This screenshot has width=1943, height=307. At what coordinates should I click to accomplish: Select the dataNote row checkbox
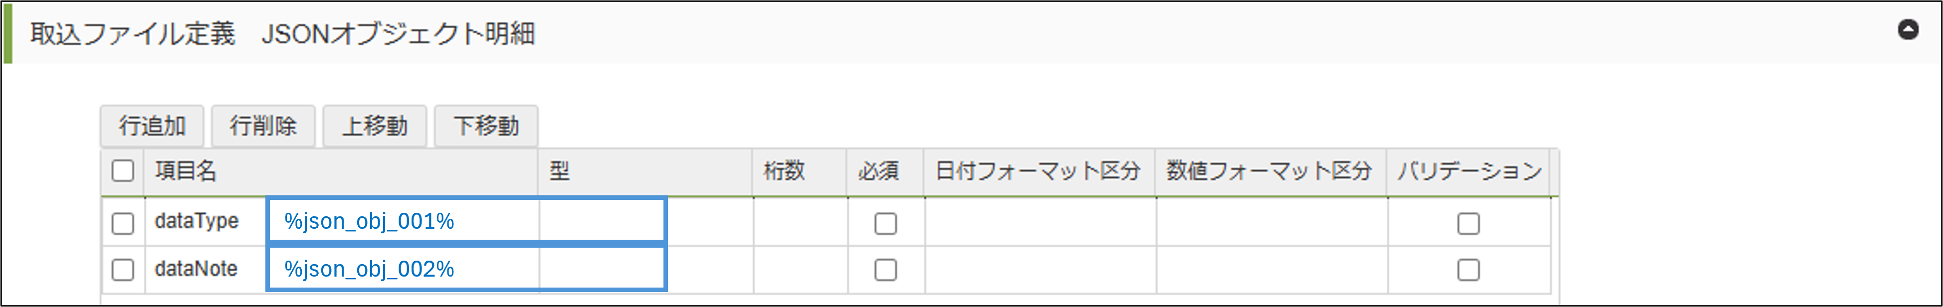pos(123,270)
